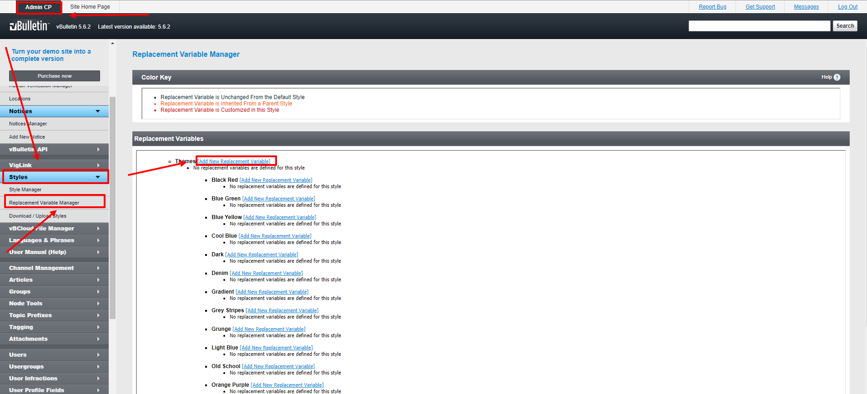Open the Site Home Page tab

pyautogui.click(x=90, y=7)
